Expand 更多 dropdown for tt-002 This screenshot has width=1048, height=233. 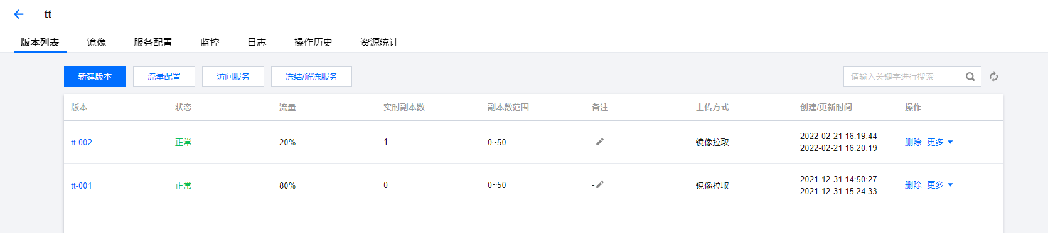[940, 142]
